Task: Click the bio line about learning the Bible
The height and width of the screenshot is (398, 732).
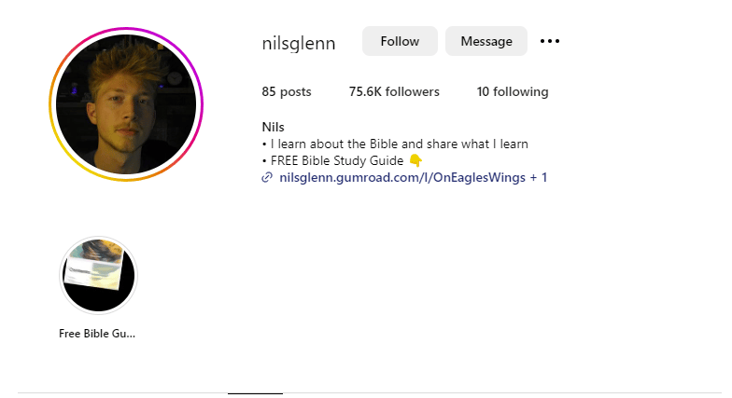Action: 395,144
